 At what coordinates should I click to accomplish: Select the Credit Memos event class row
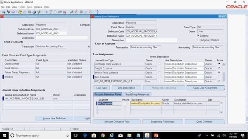[20, 64]
